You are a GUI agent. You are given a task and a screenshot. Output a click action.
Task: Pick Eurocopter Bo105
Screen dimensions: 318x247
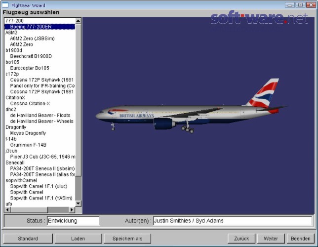coord(40,68)
